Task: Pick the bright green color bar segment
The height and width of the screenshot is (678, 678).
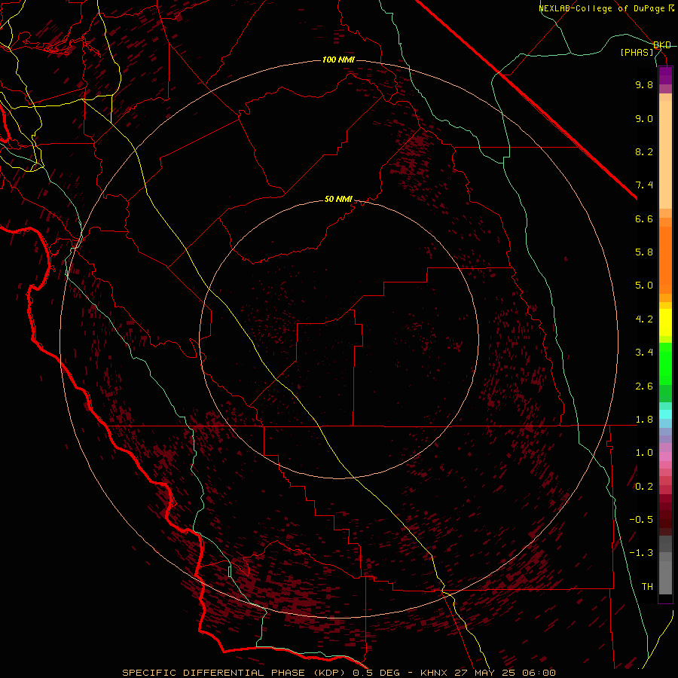Action: 665,365
